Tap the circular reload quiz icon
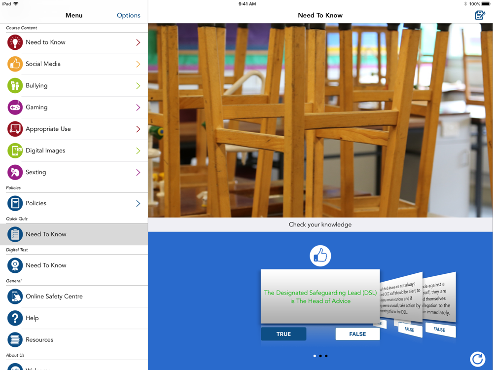 pos(478,359)
